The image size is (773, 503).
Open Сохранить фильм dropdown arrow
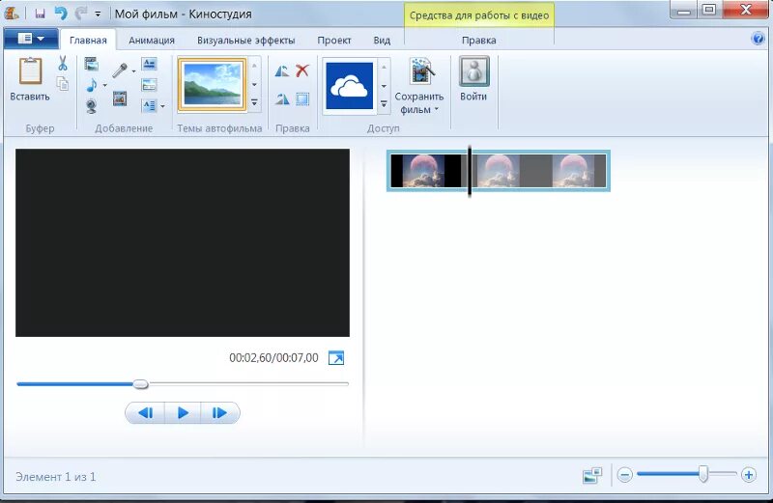tap(437, 109)
